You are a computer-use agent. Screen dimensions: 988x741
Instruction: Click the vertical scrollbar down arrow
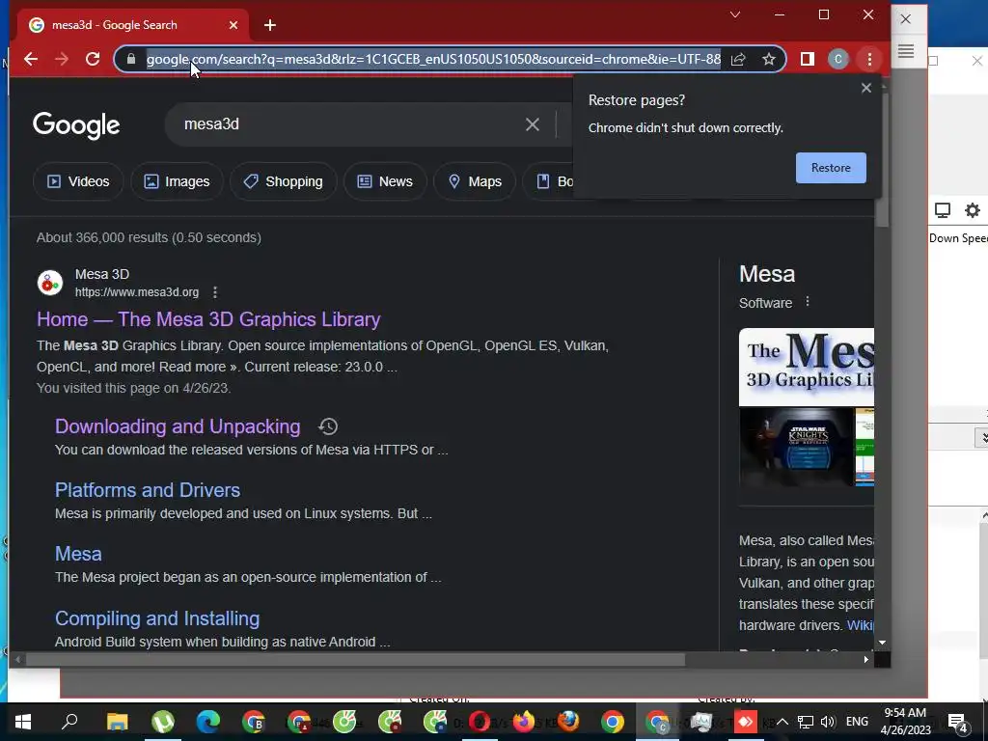click(882, 643)
